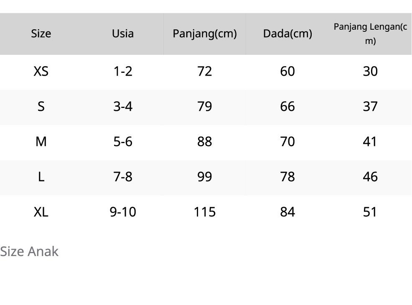Select the Panjang(cm) column header
Image resolution: width=412 pixels, height=305 pixels.
coord(205,33)
